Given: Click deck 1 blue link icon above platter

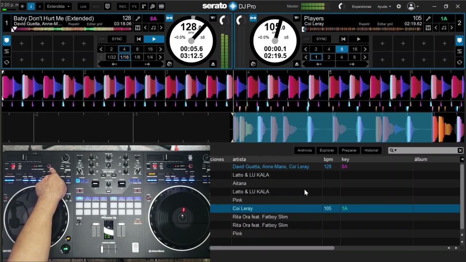Looking at the screenshot, I should click(x=169, y=18).
